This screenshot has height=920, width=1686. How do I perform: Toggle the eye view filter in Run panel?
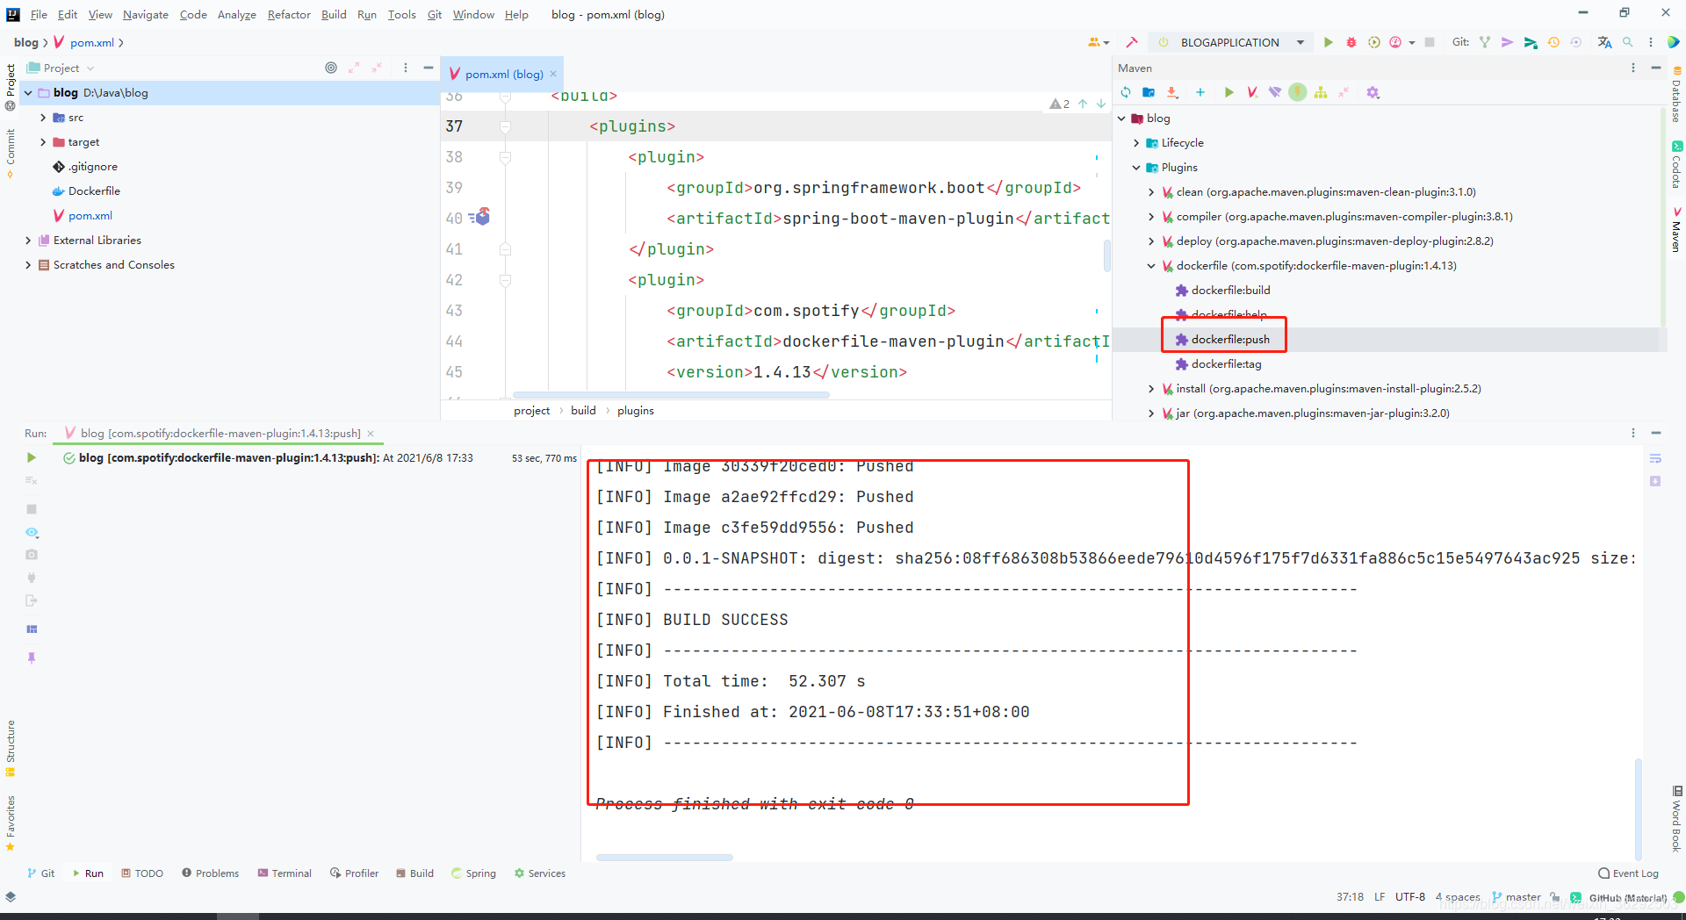(32, 533)
